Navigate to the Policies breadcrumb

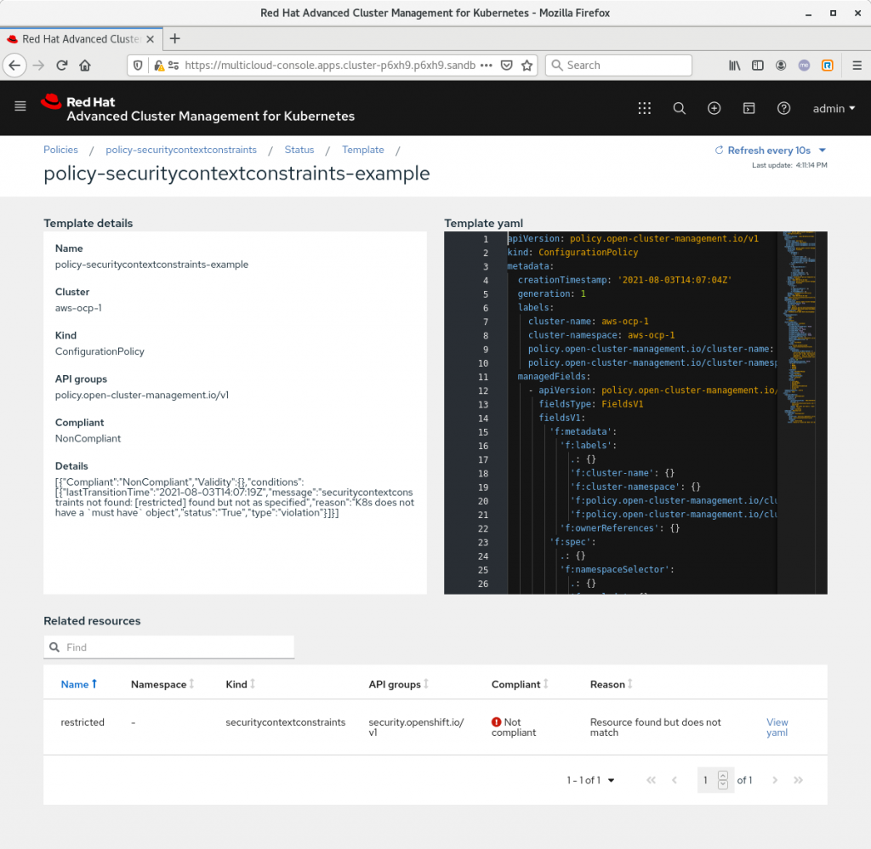(x=60, y=150)
